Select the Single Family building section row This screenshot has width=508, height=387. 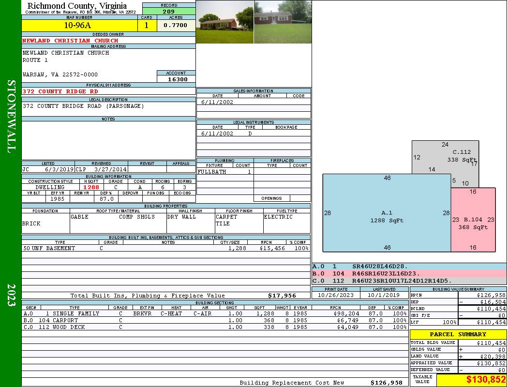[x=214, y=313]
